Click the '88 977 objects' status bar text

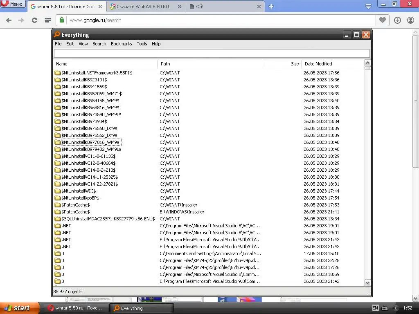tap(68, 292)
